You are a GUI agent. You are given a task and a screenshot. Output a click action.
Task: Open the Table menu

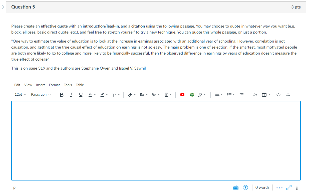tap(80, 85)
